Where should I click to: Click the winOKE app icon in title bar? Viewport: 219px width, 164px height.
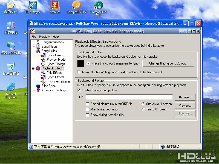point(33,31)
